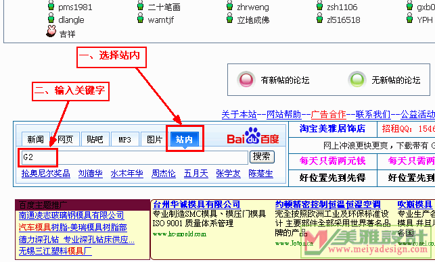
Task: Select the 站内 search tab
Action: click(x=185, y=139)
